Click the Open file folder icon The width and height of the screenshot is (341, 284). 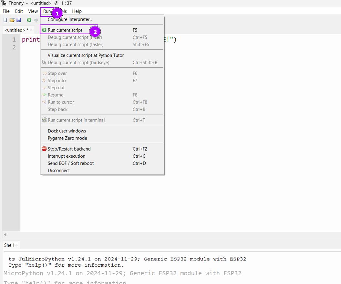click(12, 20)
